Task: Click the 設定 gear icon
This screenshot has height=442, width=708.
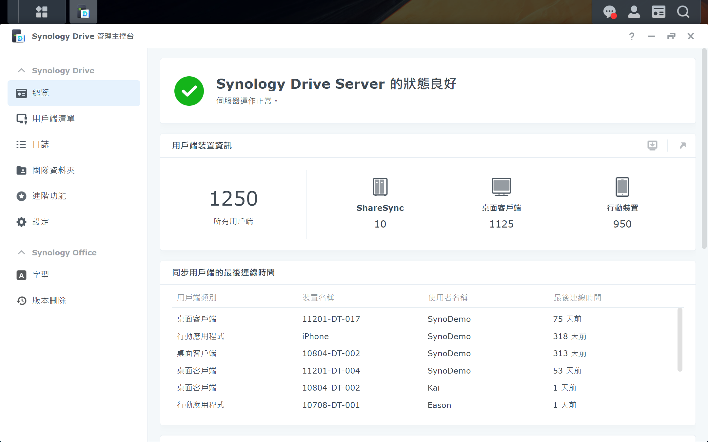Action: click(21, 222)
